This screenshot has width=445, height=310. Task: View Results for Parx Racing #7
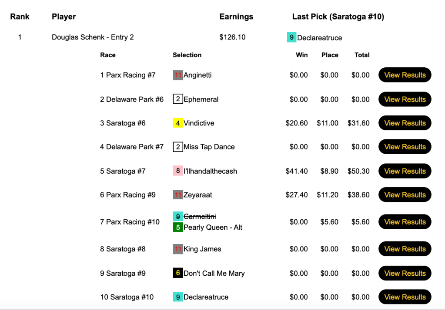click(x=405, y=75)
